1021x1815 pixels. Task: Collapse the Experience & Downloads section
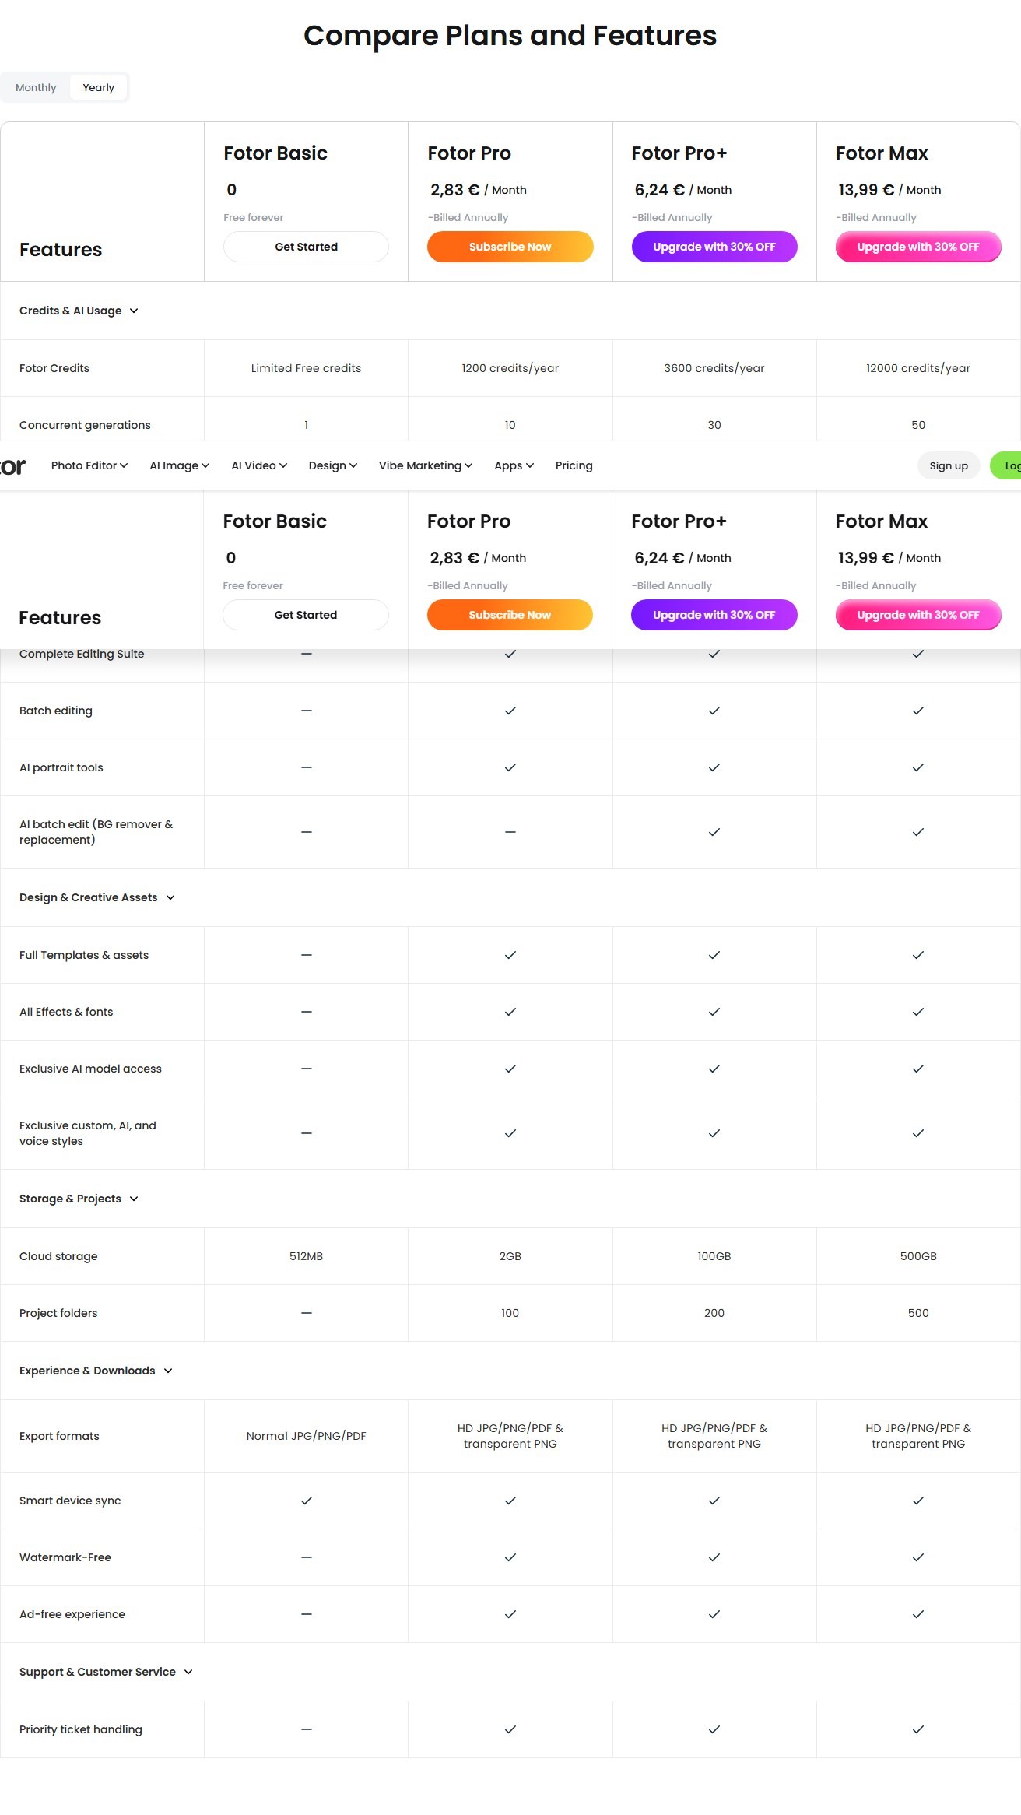(x=96, y=1371)
